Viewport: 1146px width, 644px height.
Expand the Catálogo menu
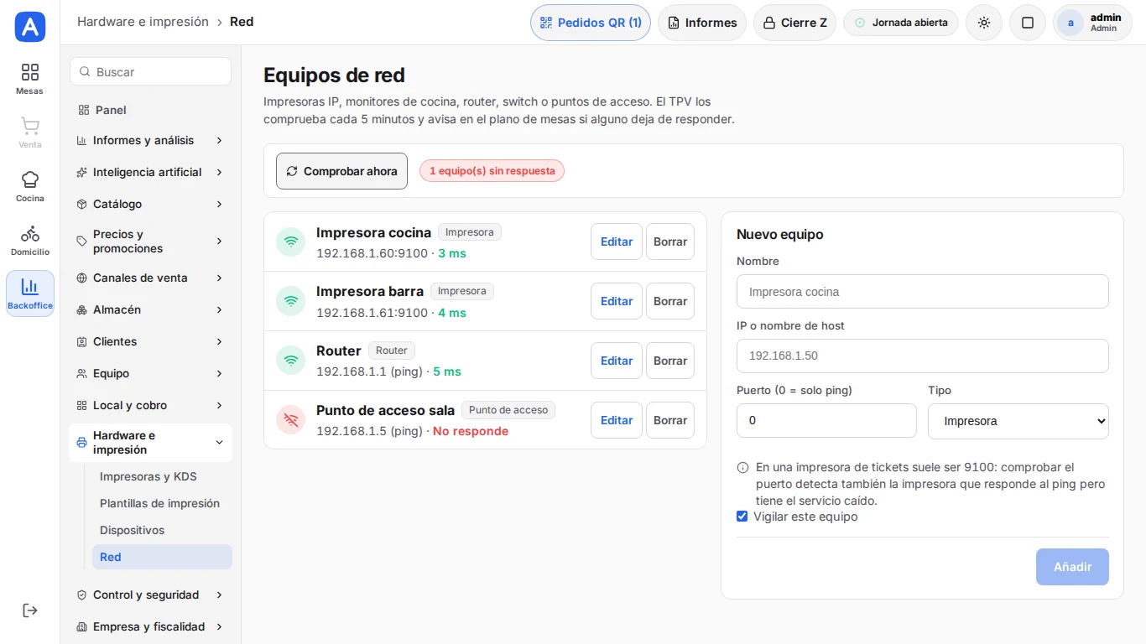tap(150, 204)
